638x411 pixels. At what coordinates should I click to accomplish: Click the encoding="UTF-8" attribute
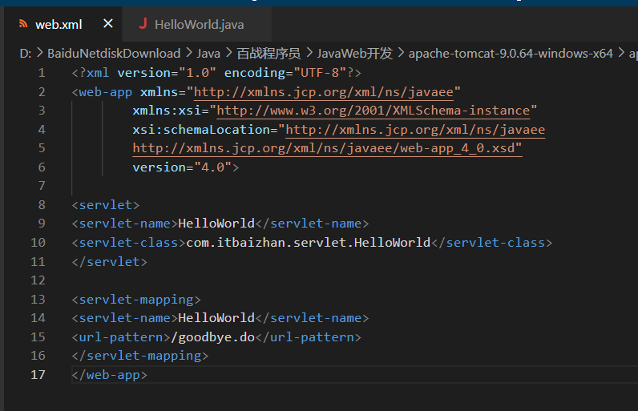tap(285, 73)
